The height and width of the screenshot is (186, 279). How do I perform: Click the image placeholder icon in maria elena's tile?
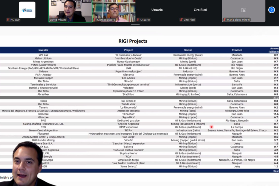[x=244, y=10]
